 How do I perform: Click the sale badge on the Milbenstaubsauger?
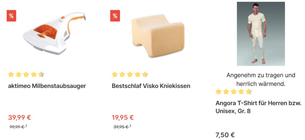pos(11,16)
